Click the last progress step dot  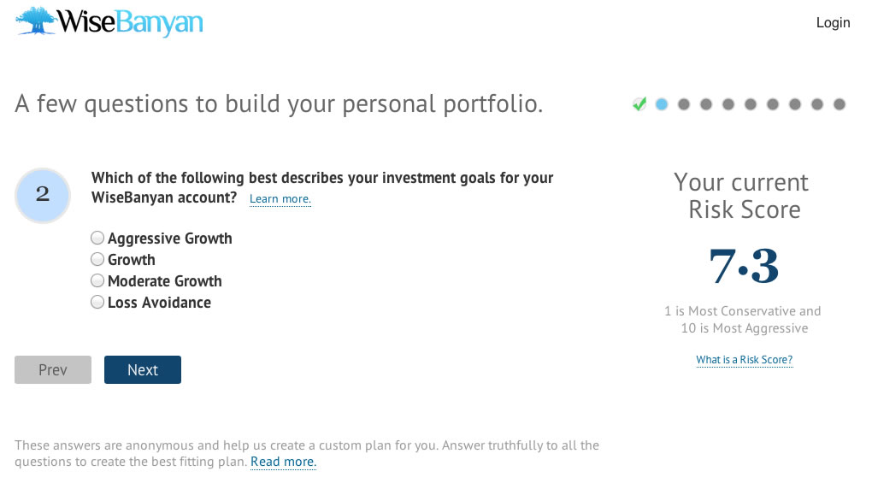coord(840,104)
